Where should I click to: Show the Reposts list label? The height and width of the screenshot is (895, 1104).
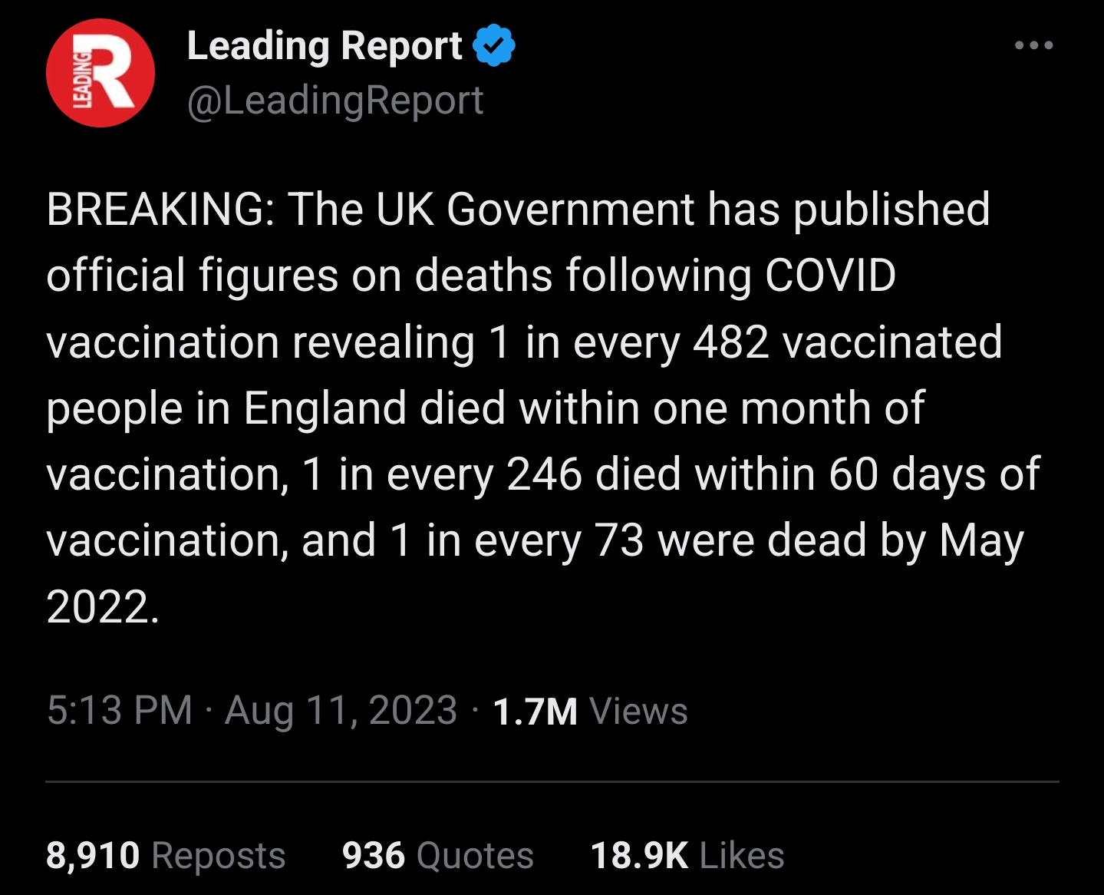219,855
